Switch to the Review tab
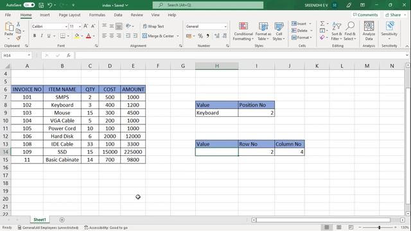The height and width of the screenshot is (231, 411). [137, 15]
